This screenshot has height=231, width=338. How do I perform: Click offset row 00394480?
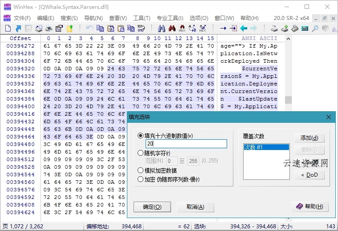tap(20, 144)
